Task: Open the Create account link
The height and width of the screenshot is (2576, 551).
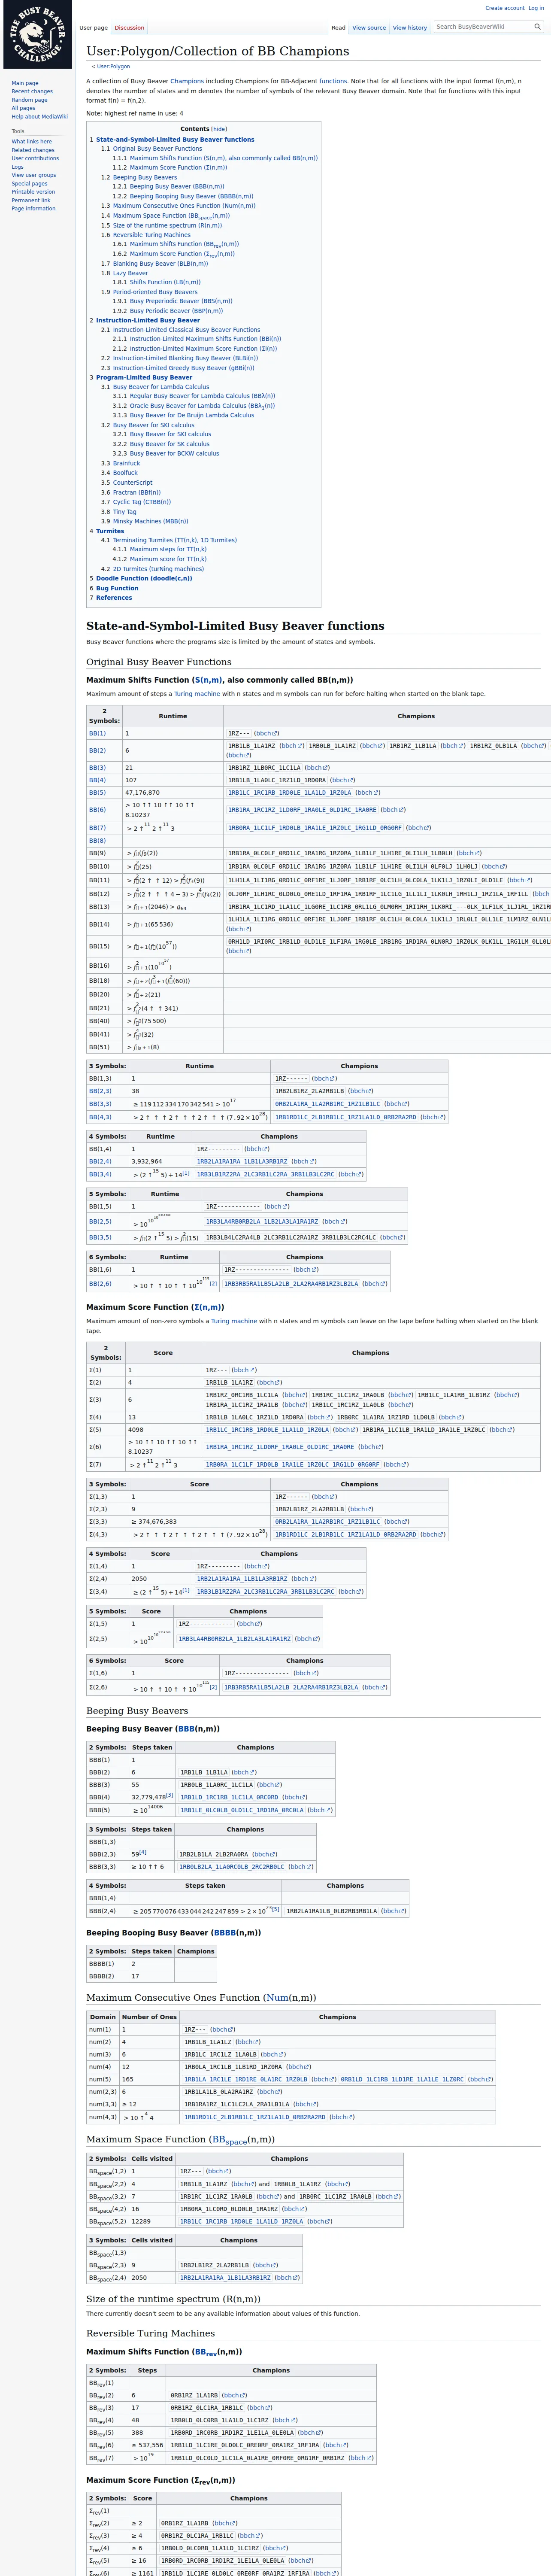Action: click(x=505, y=8)
